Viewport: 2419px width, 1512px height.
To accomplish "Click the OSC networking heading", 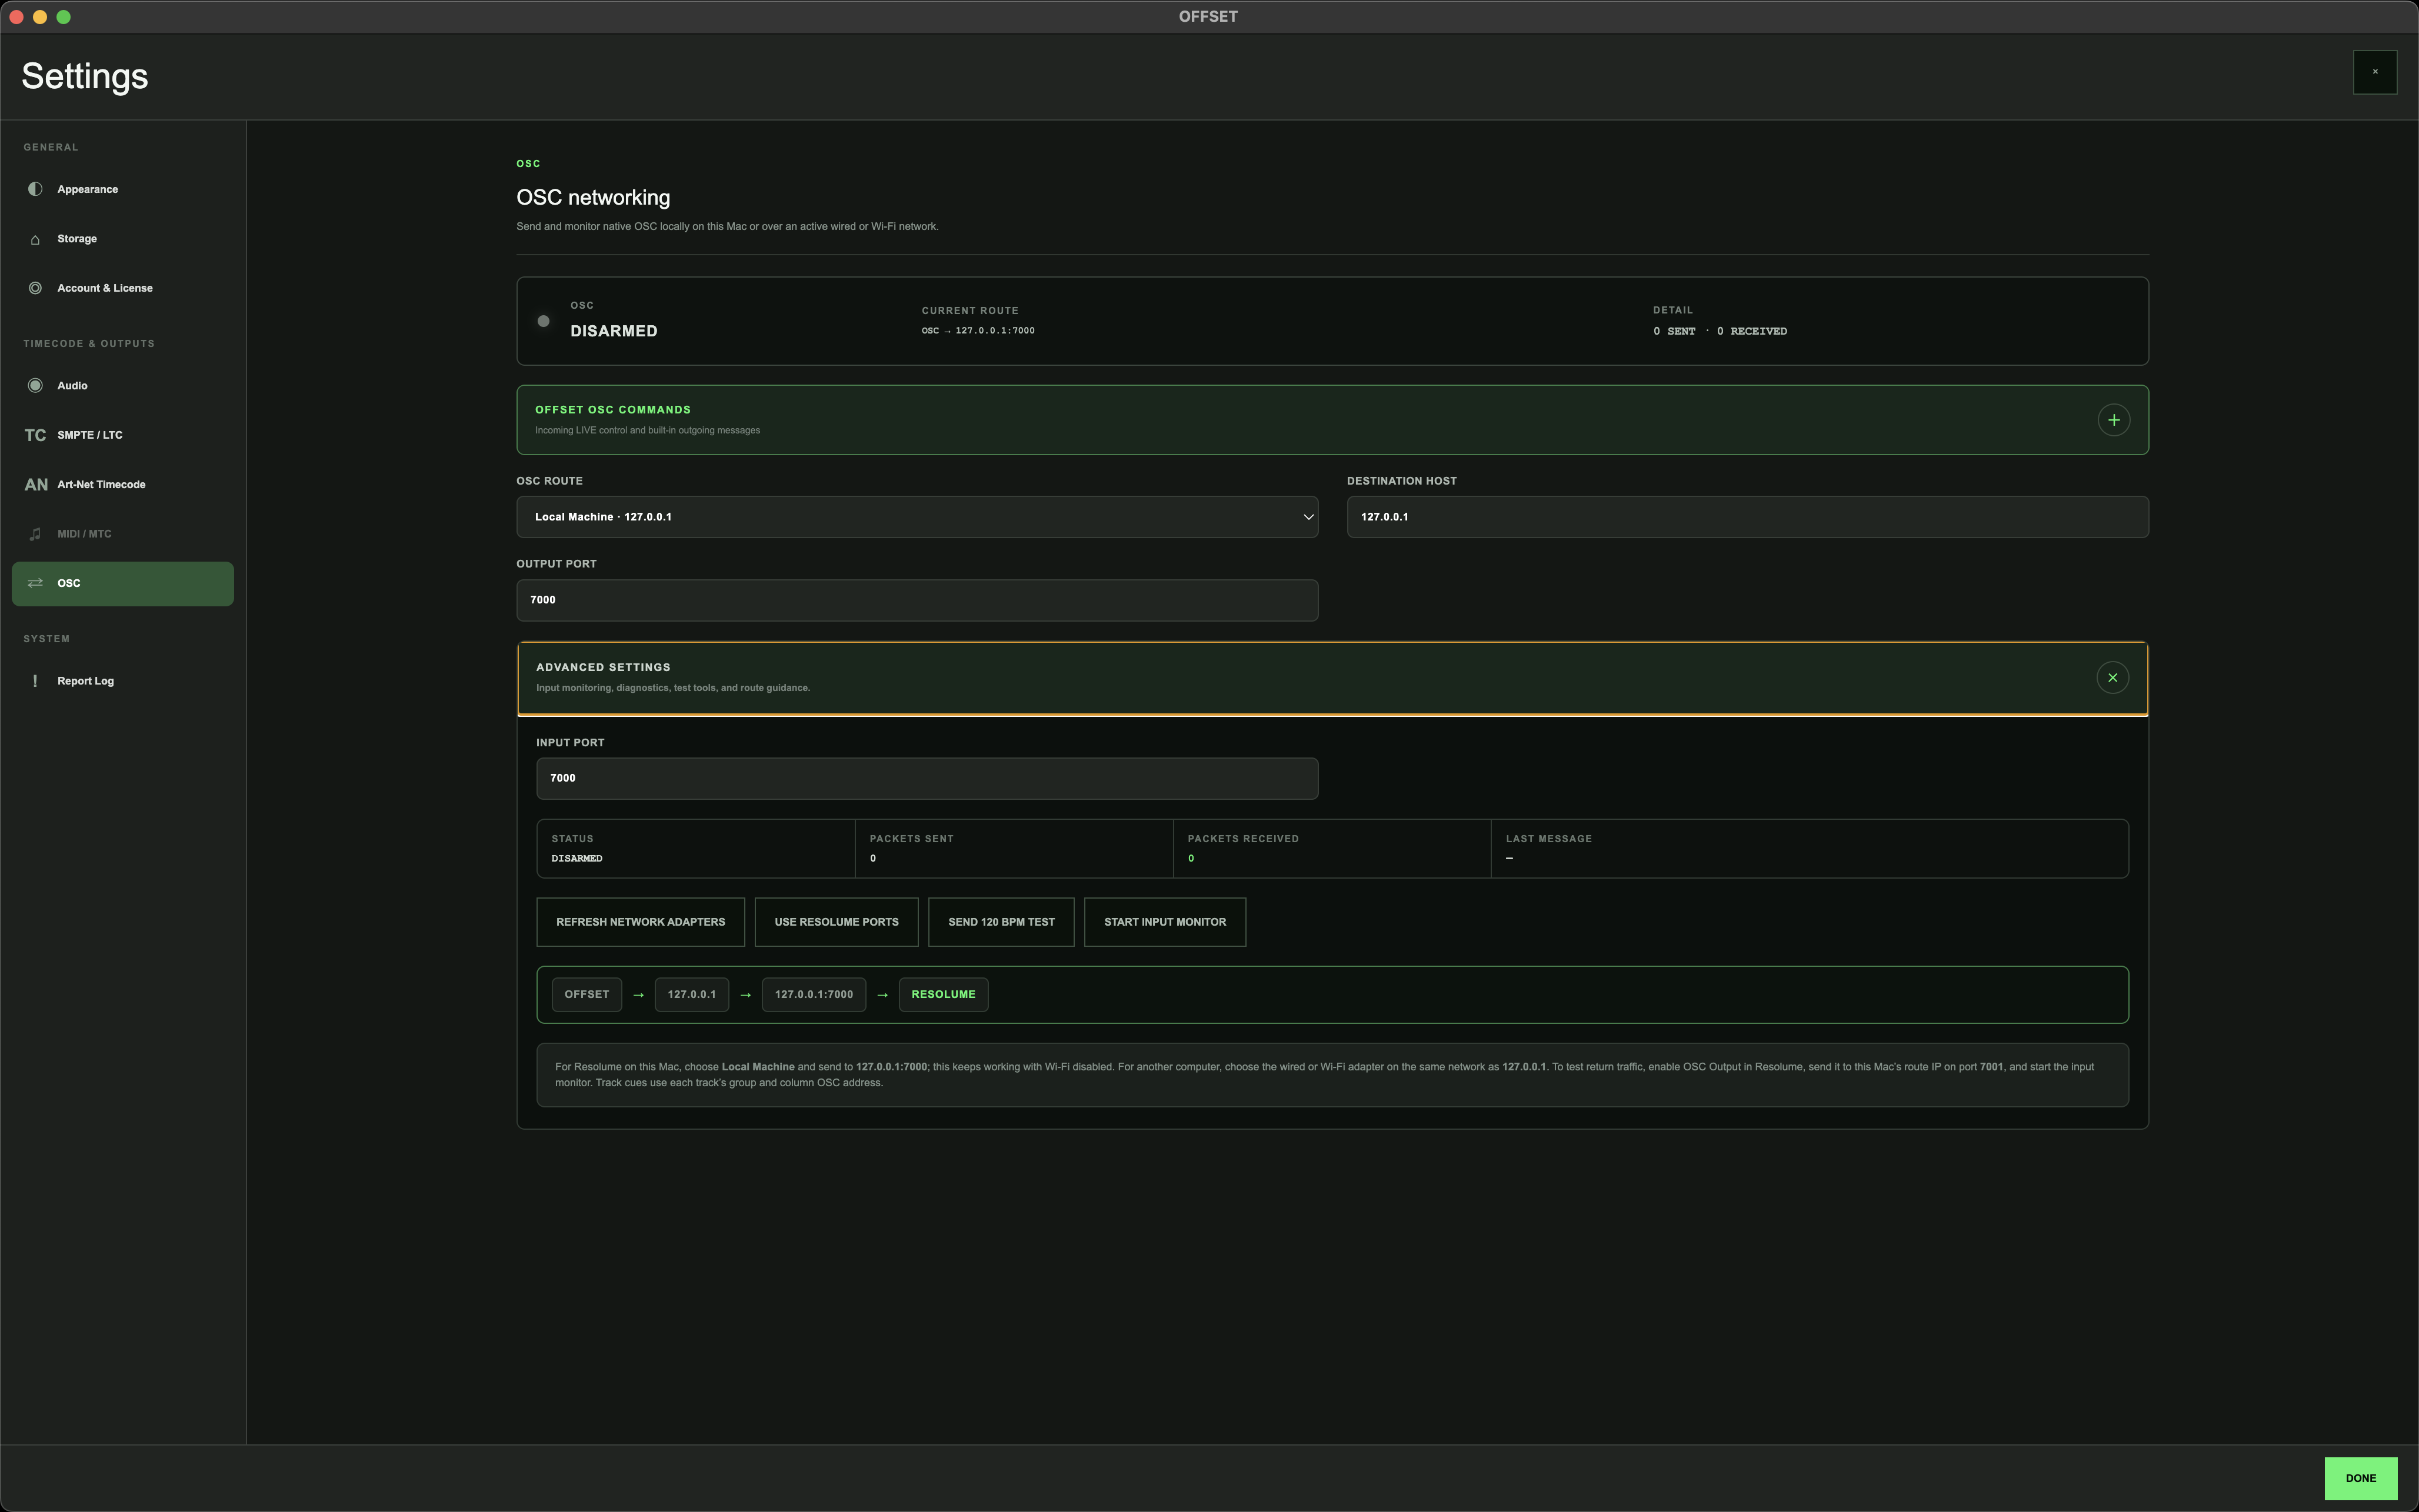I will click(593, 198).
